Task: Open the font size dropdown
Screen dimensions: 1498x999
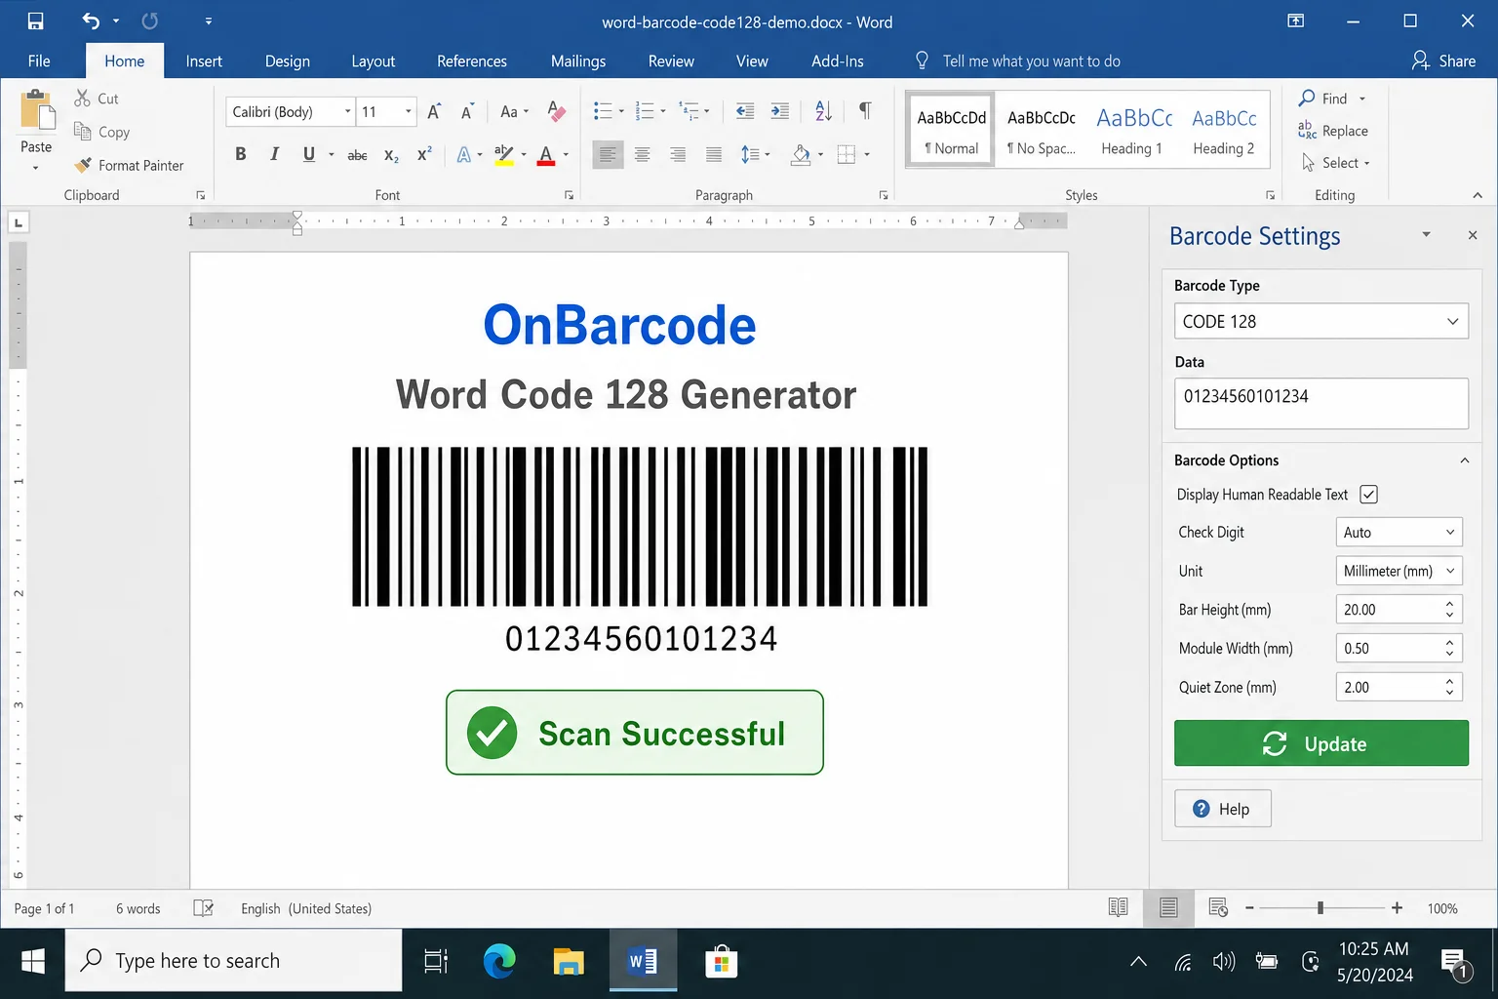Action: tap(409, 111)
